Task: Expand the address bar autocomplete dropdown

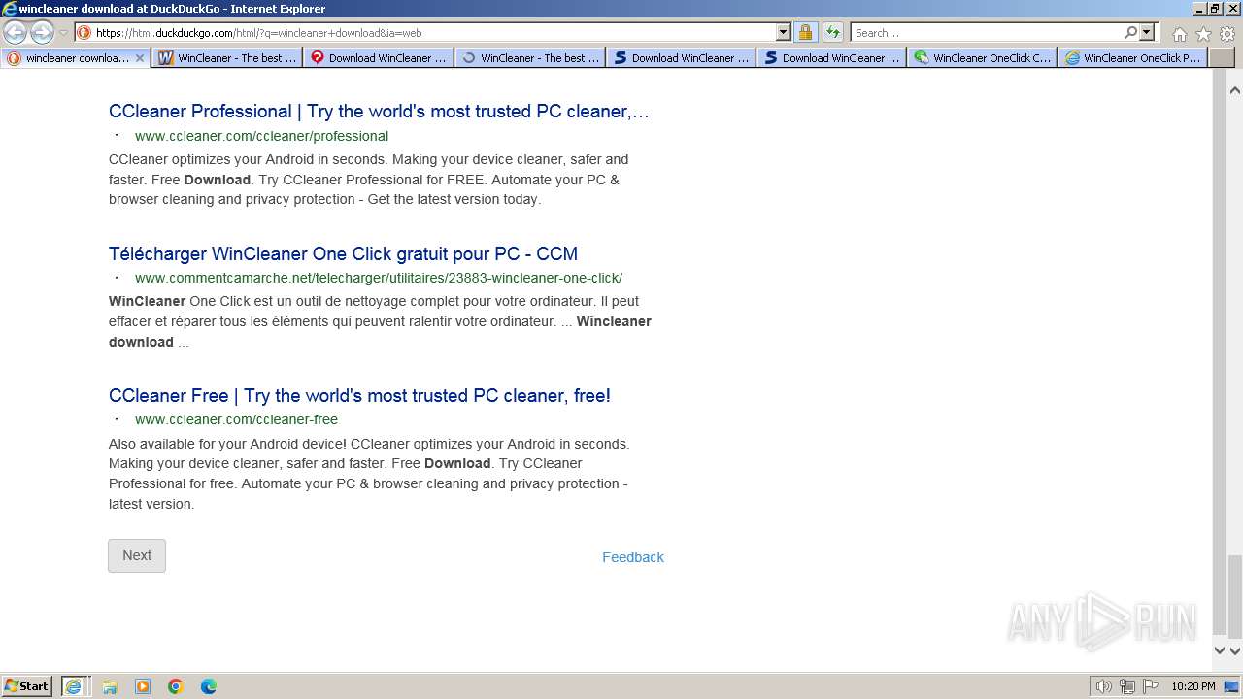Action: (784, 32)
